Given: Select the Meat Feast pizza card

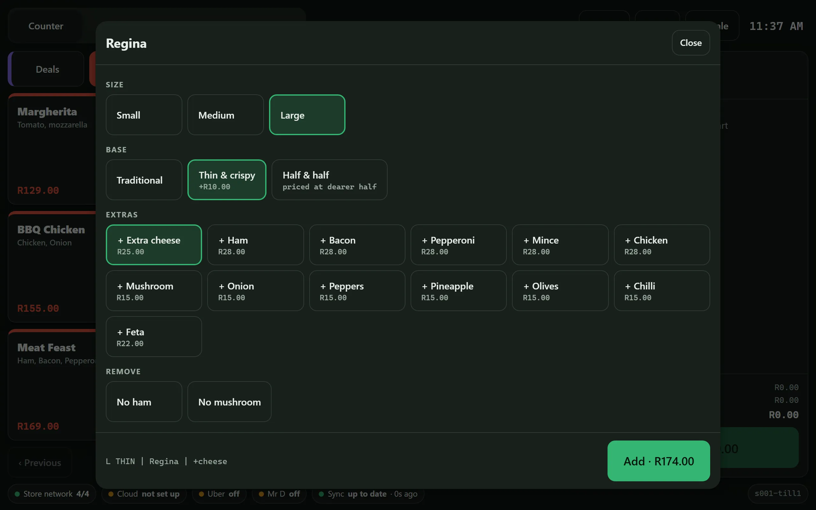Looking at the screenshot, I should tap(52, 385).
